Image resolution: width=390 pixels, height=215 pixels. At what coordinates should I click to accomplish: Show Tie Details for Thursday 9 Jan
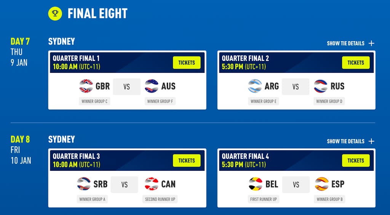click(345, 43)
